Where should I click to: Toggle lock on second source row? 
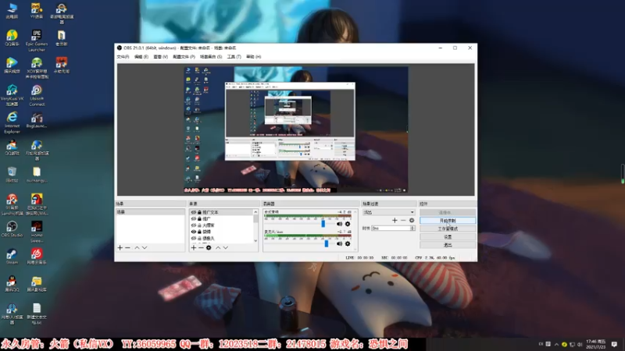pyautogui.click(x=200, y=219)
